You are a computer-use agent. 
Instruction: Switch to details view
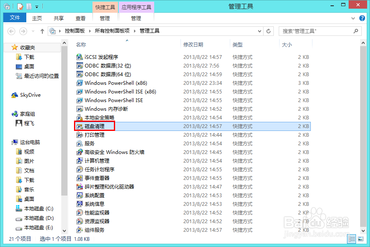[x=351, y=239]
